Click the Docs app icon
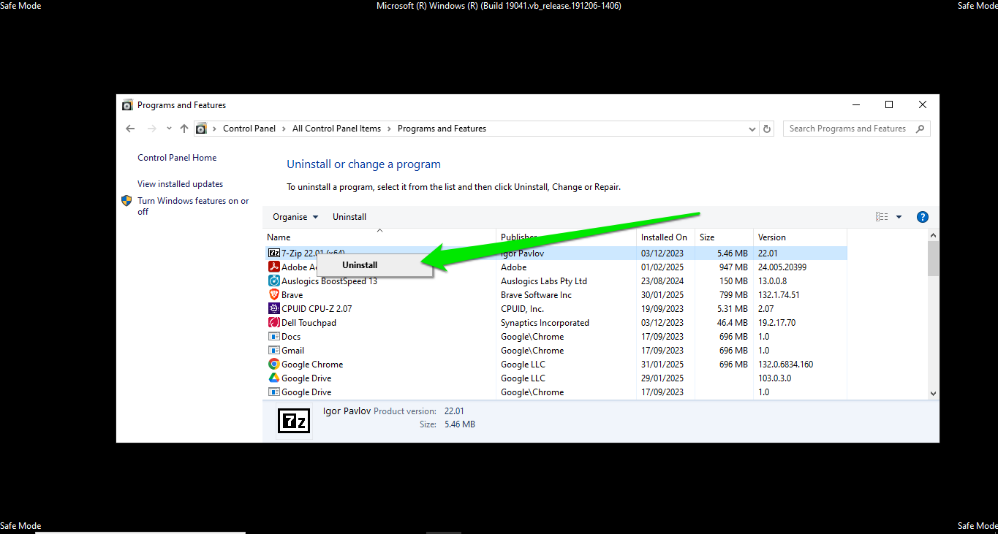Screen dimensions: 998x534 tap(274, 337)
